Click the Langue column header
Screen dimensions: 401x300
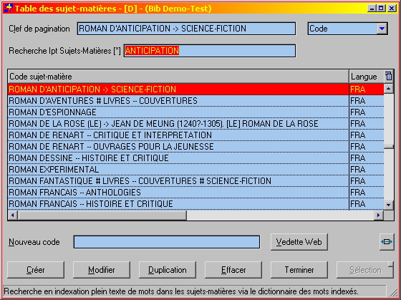pyautogui.click(x=367, y=76)
